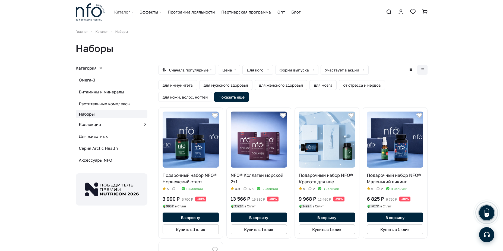Viewport: 503px width, 251px height.
Task: Open the Сначала популярные sort dropdown
Action: coord(187,70)
